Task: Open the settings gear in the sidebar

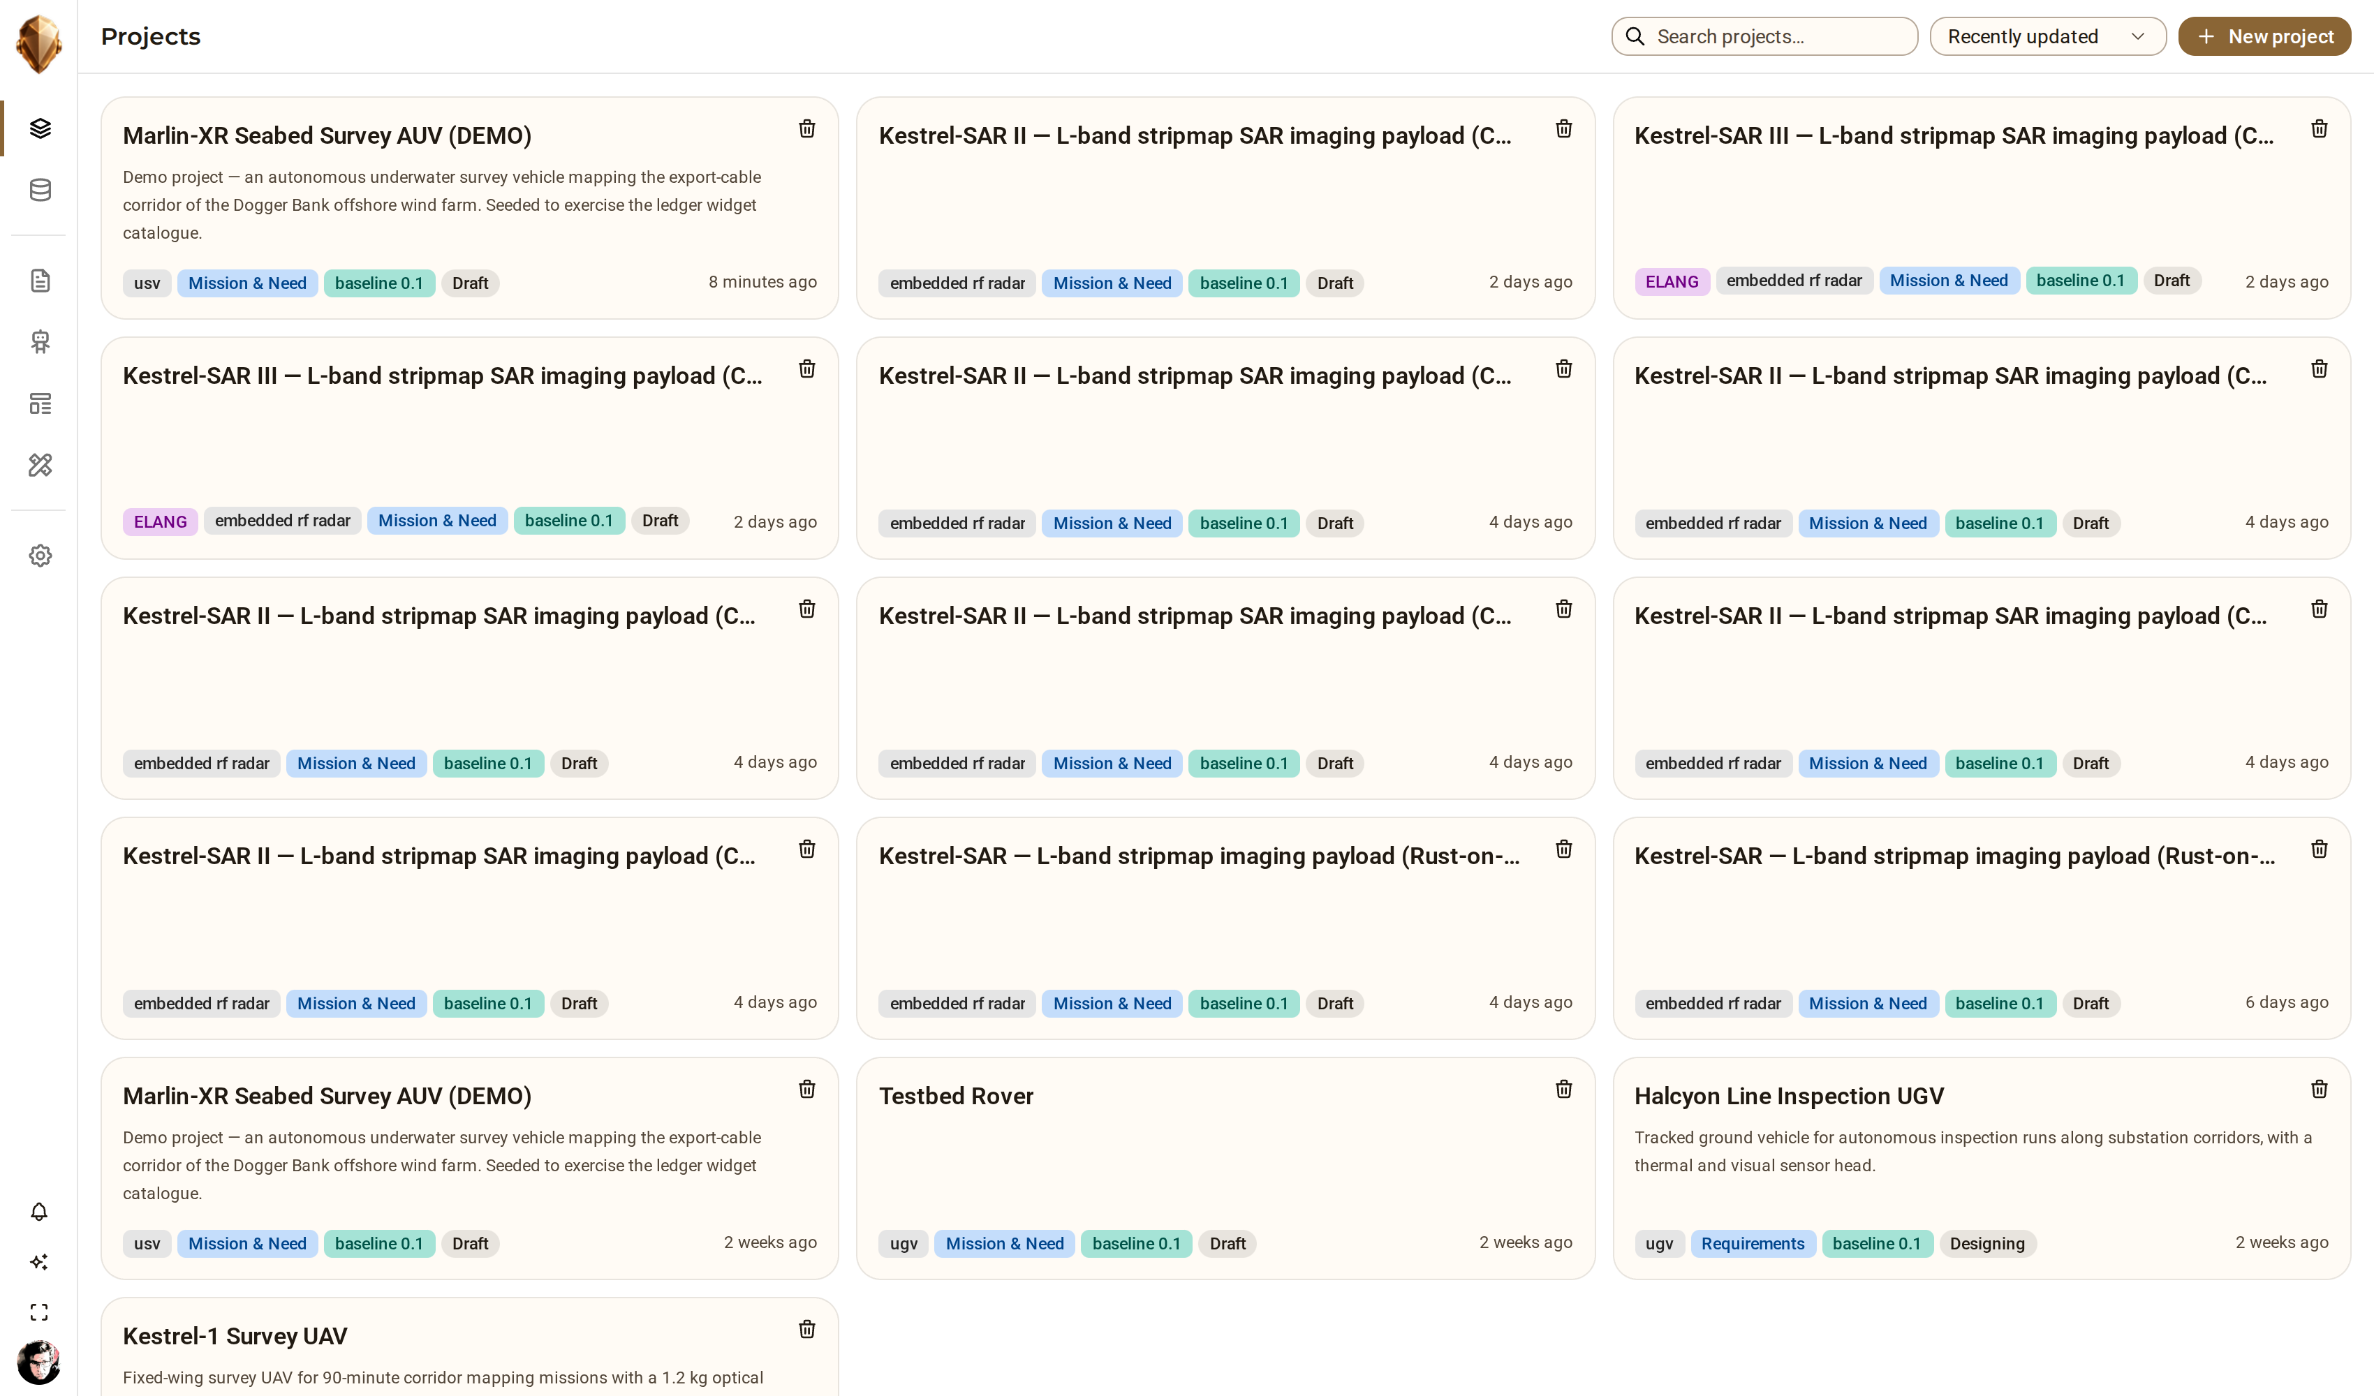Action: [40, 555]
